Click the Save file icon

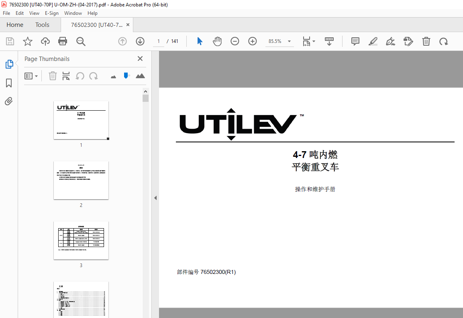[10, 41]
